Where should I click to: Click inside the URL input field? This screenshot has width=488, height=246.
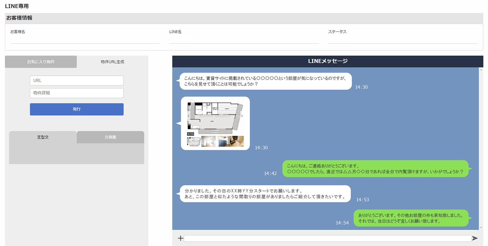coord(76,81)
